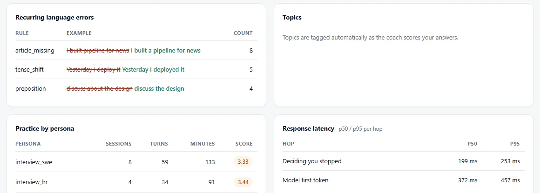Select the interview_hr persona row label

click(31, 182)
